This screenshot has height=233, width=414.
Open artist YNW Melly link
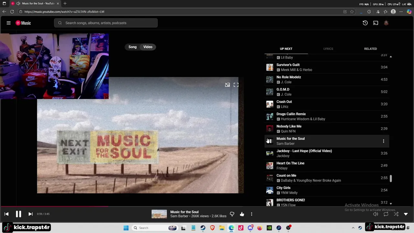click(289, 193)
